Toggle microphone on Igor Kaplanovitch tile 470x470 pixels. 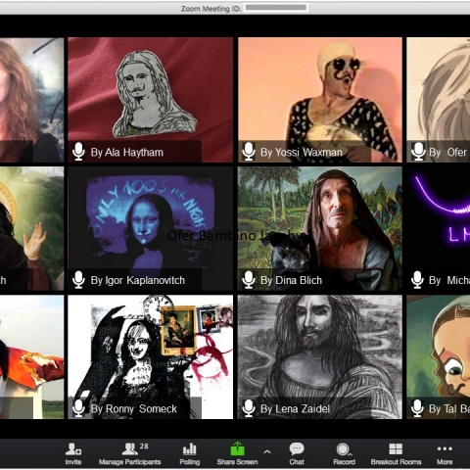point(78,280)
